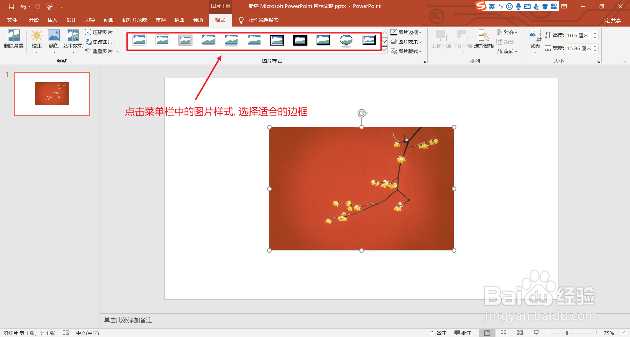The image size is (630, 337).
Task: Open the File (文件) menu
Action: [x=12, y=20]
